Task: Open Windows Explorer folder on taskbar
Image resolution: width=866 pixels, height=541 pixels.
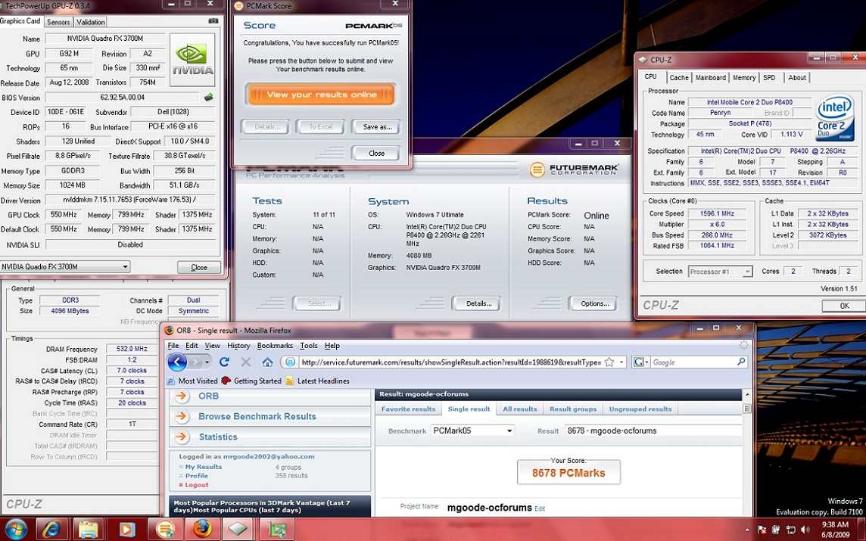Action: (x=89, y=529)
